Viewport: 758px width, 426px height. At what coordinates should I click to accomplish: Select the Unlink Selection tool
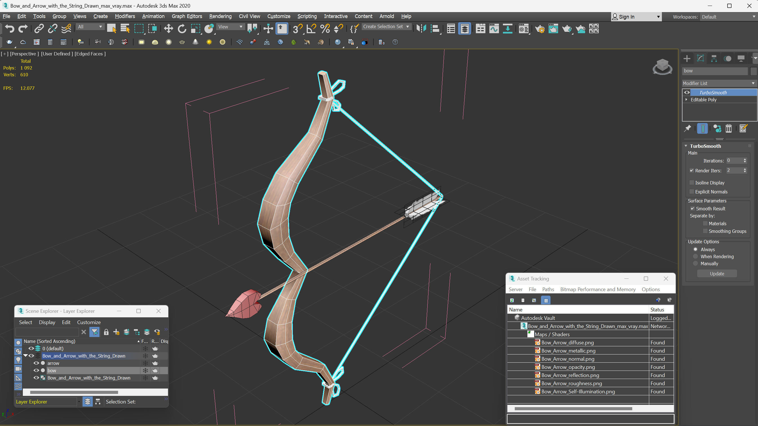click(x=52, y=28)
